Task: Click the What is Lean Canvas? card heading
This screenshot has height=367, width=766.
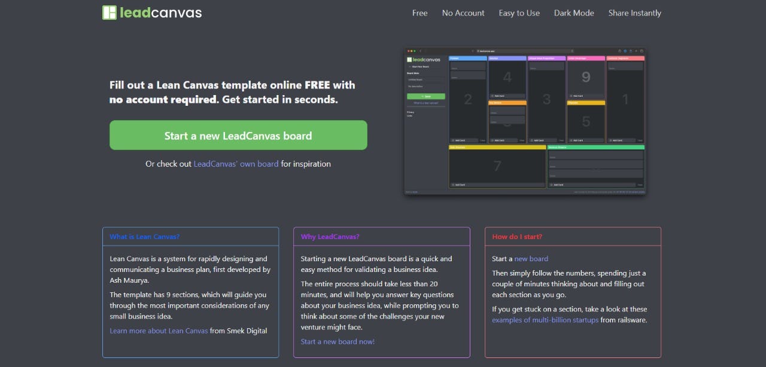Action: (144, 237)
